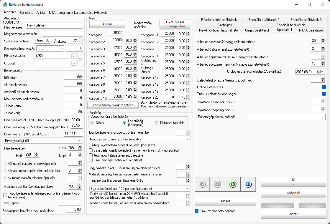330x224 pixels.
Task: Click the Másol button
Action: point(225,201)
